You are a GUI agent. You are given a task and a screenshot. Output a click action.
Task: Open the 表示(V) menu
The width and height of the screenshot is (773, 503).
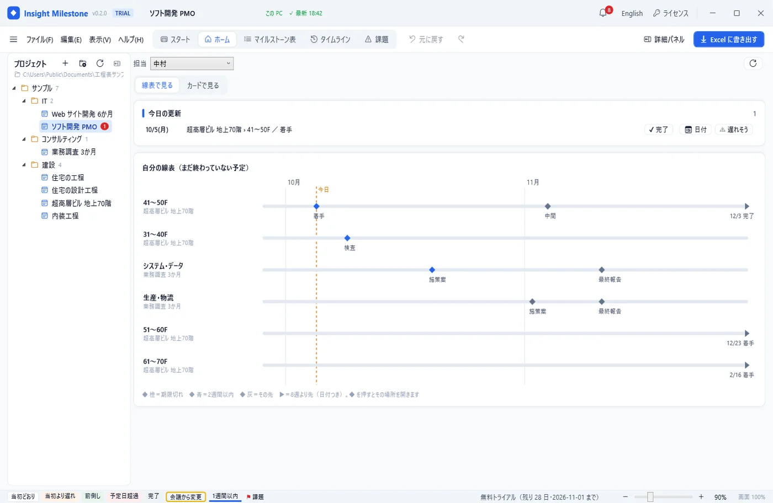pos(100,40)
